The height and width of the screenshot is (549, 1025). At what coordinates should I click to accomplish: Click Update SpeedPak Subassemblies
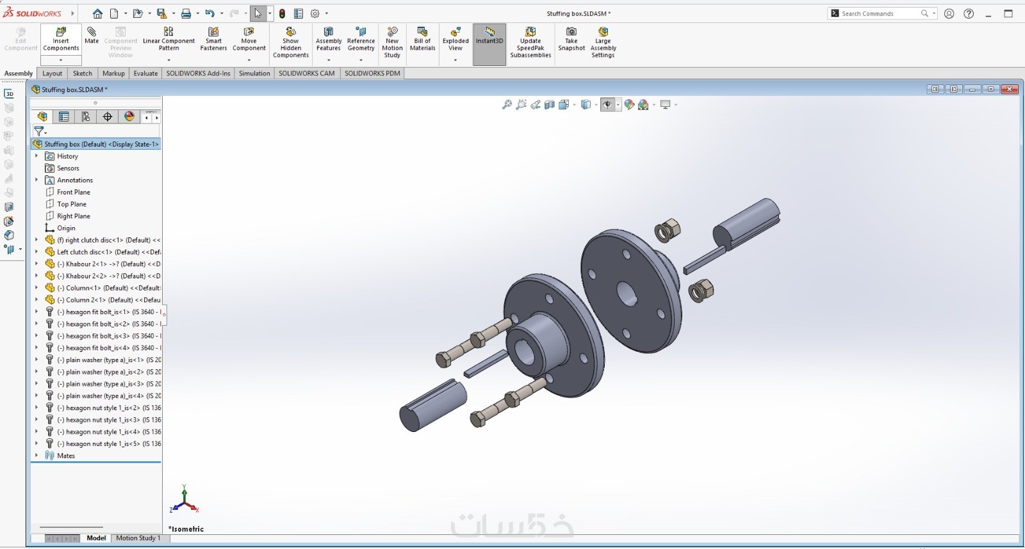coord(530,42)
